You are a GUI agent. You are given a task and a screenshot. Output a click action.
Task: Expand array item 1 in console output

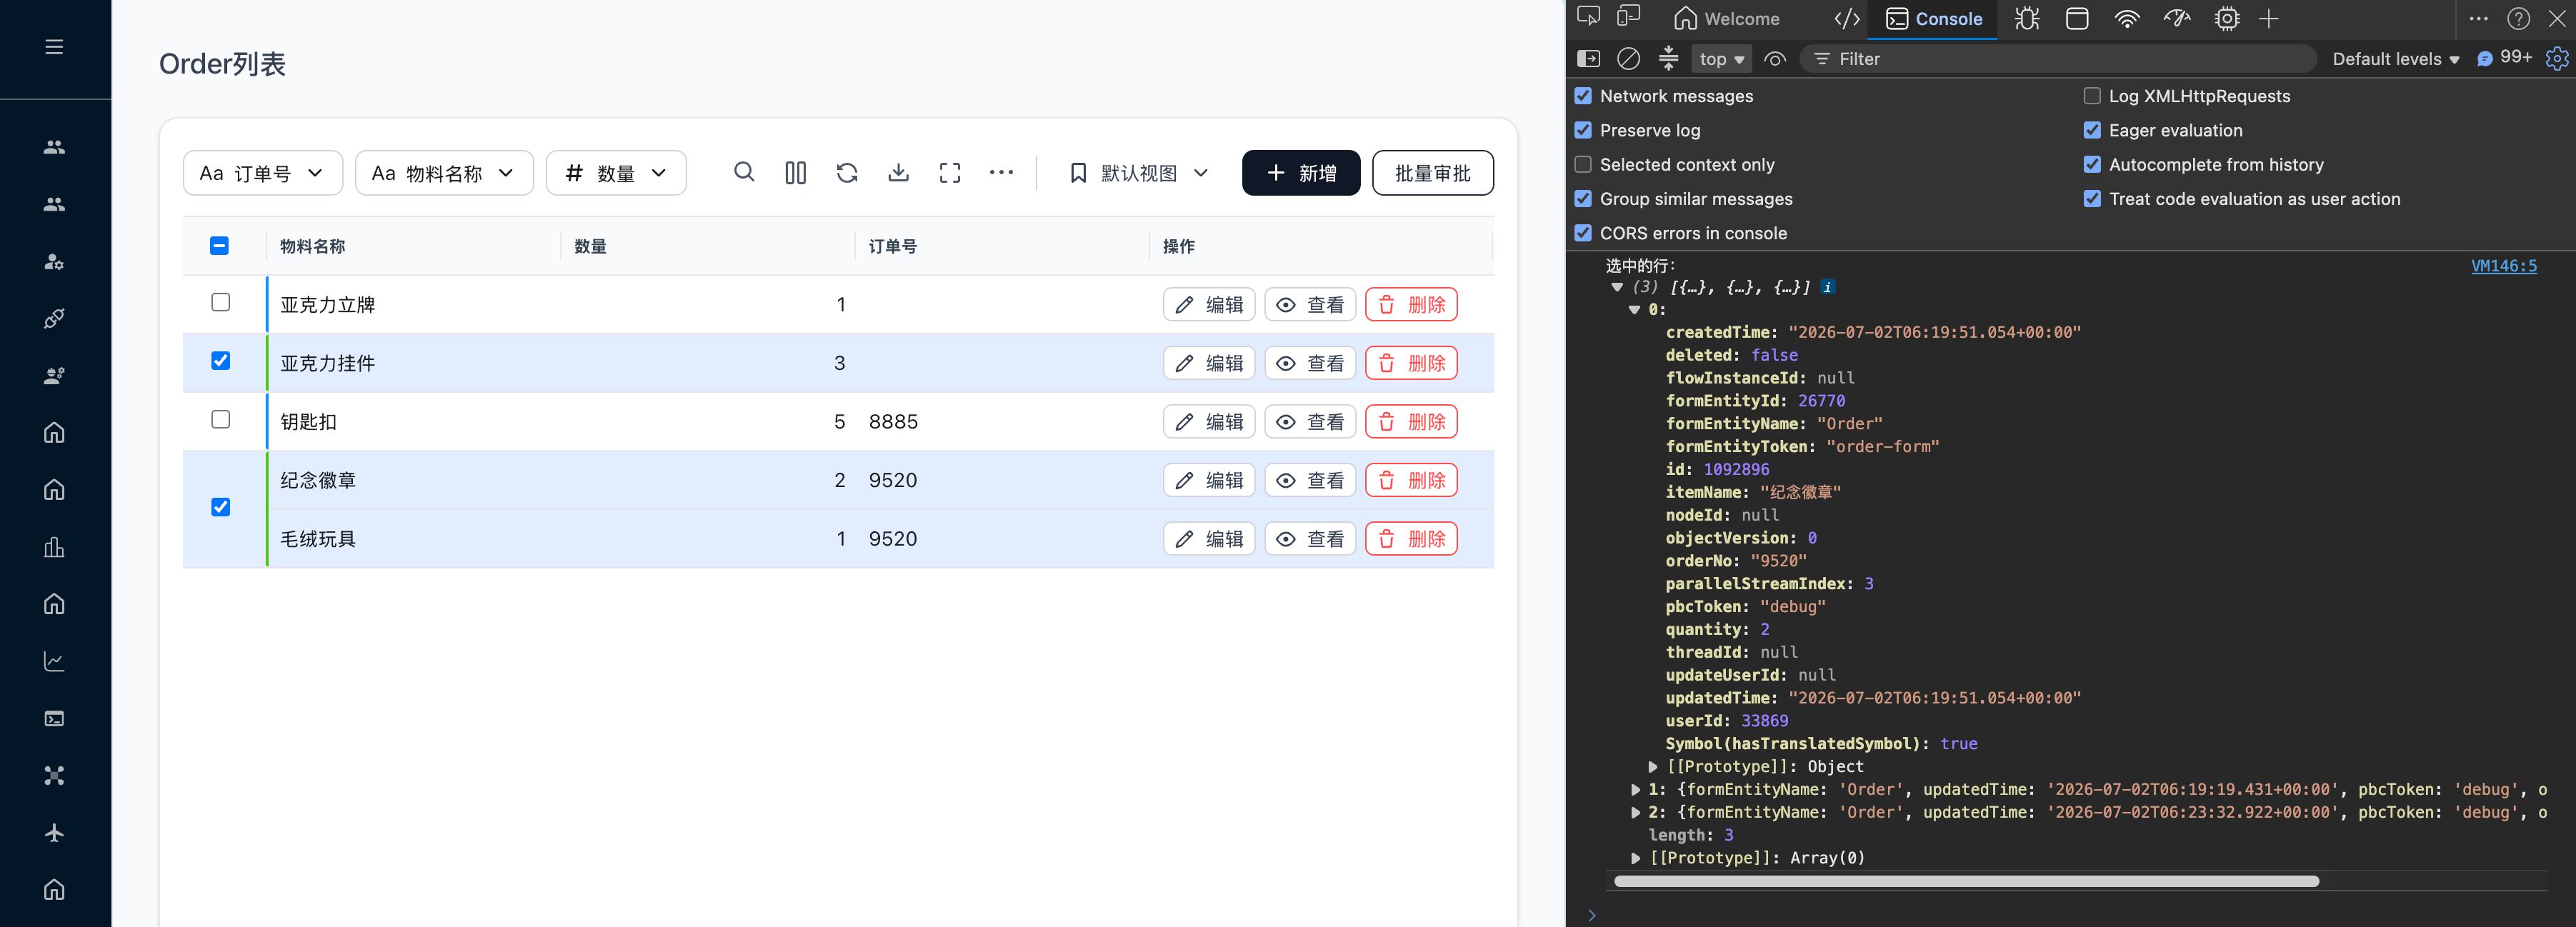pyautogui.click(x=1636, y=790)
